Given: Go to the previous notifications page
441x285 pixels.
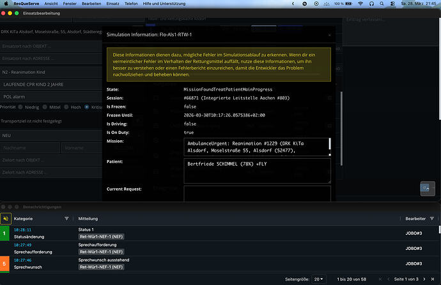Looking at the screenshot, I should pos(389,279).
